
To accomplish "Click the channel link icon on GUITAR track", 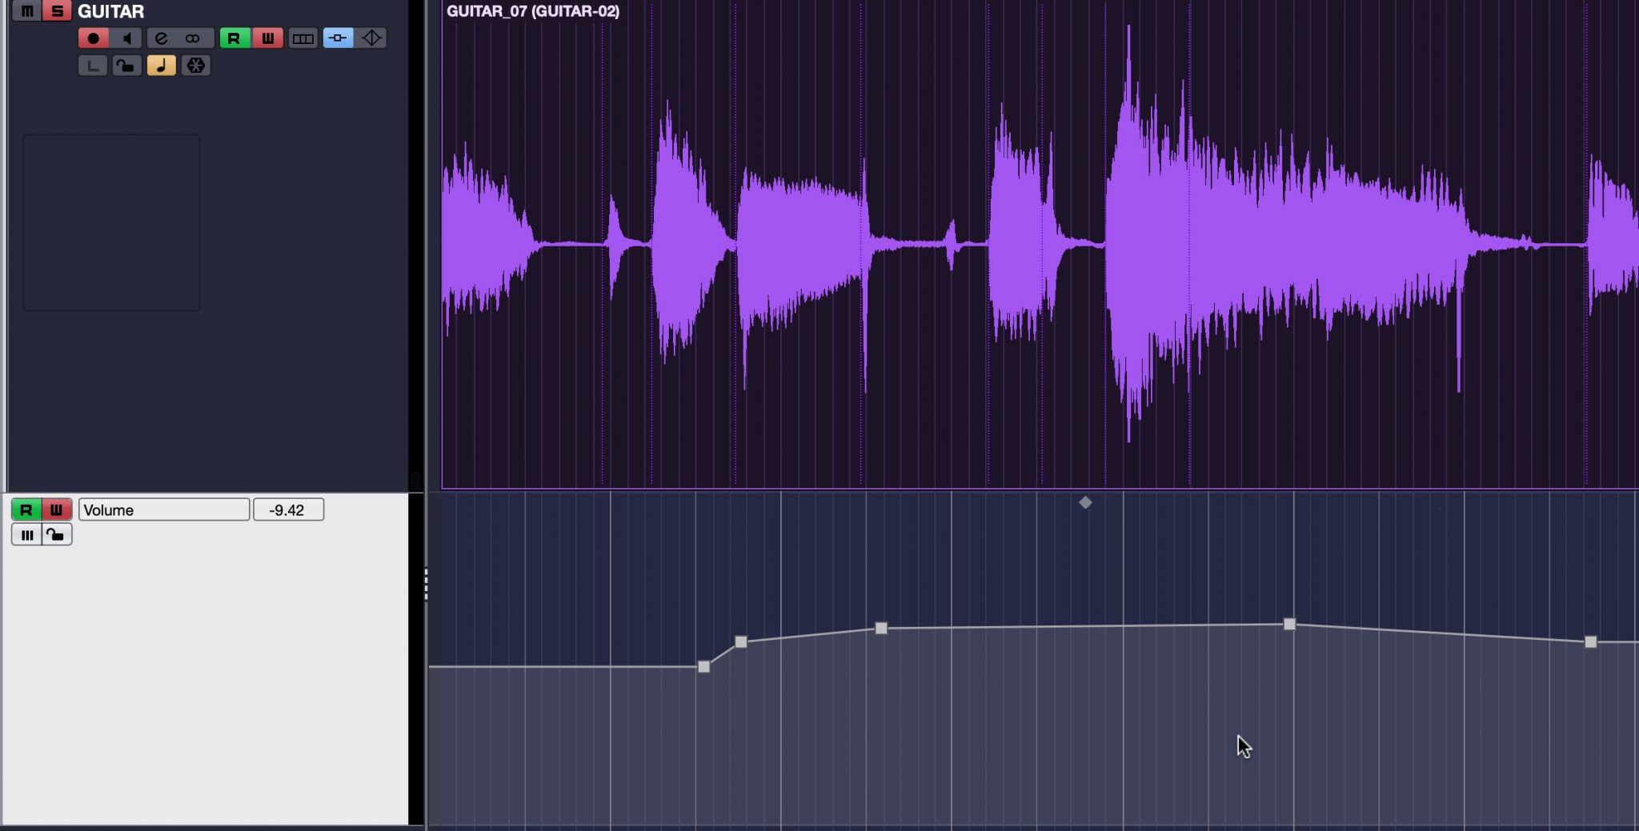I will (191, 37).
